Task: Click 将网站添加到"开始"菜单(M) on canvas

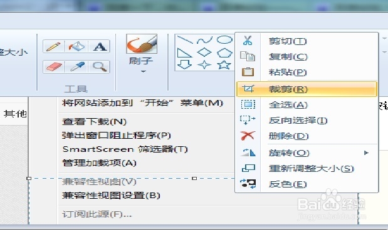Action: point(142,102)
